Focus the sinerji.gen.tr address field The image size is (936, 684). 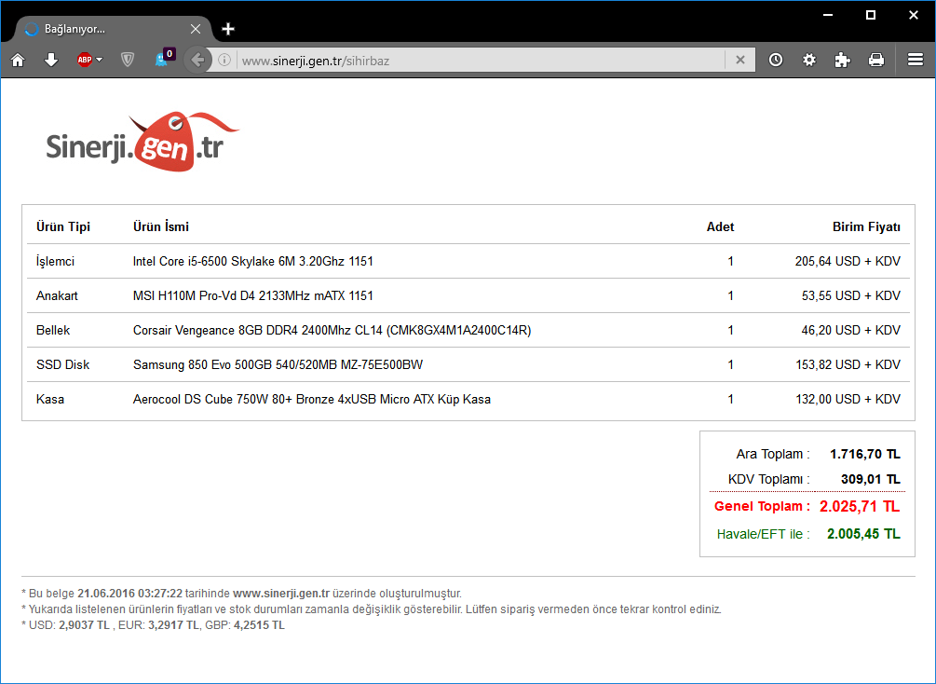[482, 61]
